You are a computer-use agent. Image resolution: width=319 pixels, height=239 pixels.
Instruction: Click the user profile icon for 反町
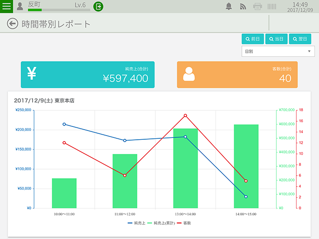coord(20,6)
